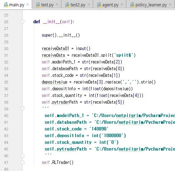Screen dimensions: 175x171
Task: Collapse the fold marker at line 46
Action: [22, 156]
